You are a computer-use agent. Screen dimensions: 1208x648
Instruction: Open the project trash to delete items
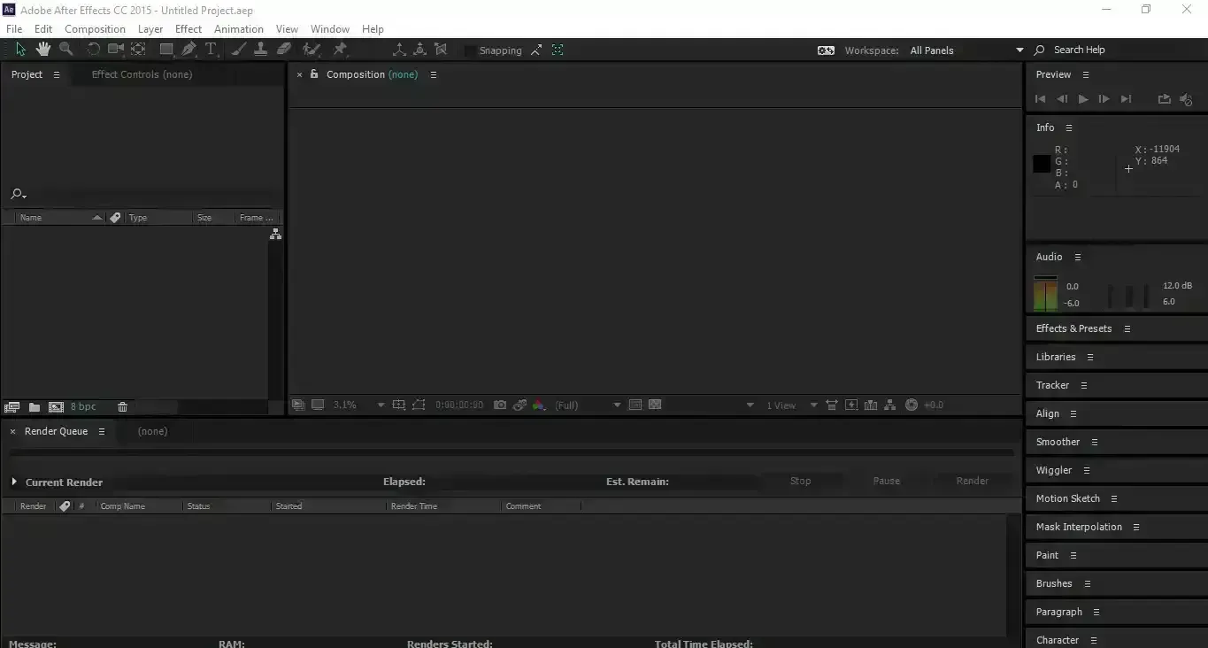(x=122, y=406)
